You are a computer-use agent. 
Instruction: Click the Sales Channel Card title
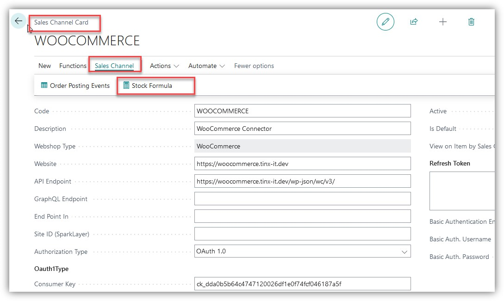61,23
